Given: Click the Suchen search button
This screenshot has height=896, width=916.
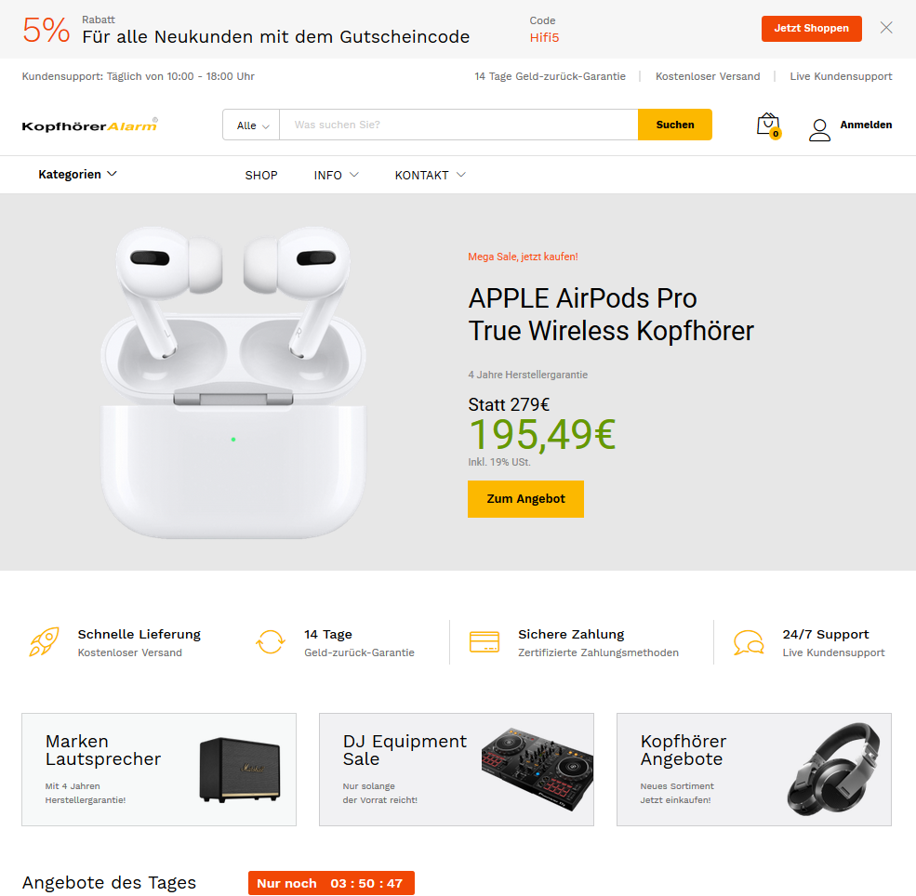Looking at the screenshot, I should (x=675, y=125).
